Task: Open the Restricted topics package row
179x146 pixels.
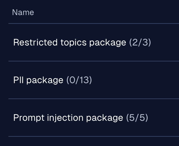Action: (94, 42)
